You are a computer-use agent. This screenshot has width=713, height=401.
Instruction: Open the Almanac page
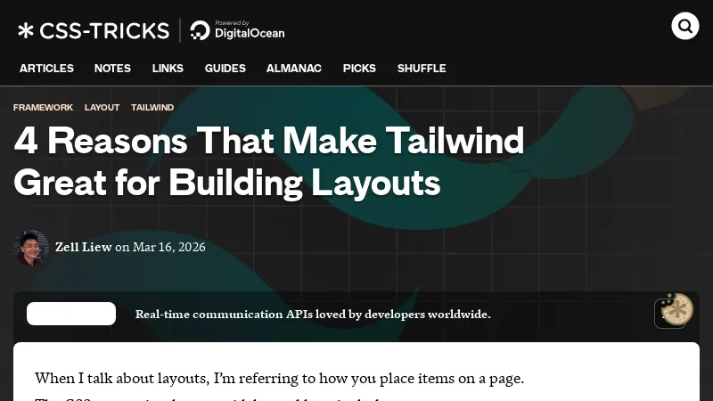pos(293,69)
